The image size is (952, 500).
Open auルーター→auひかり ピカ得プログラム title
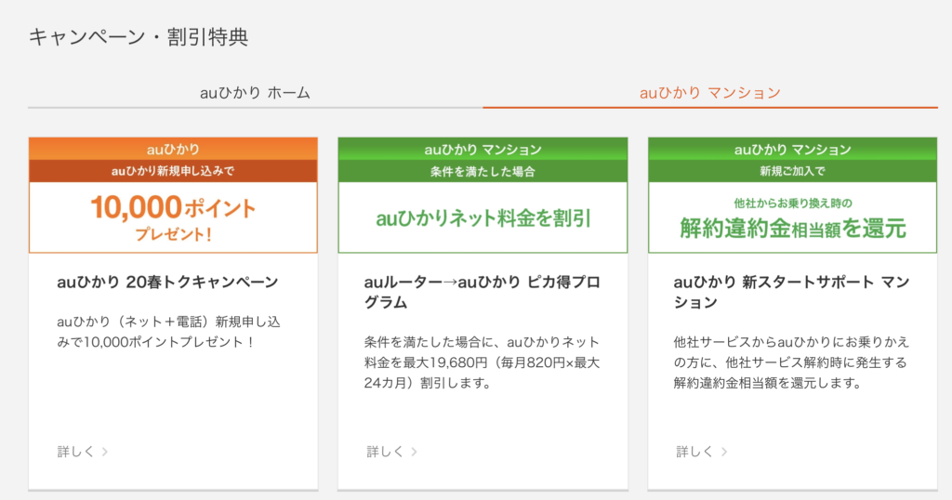click(483, 292)
